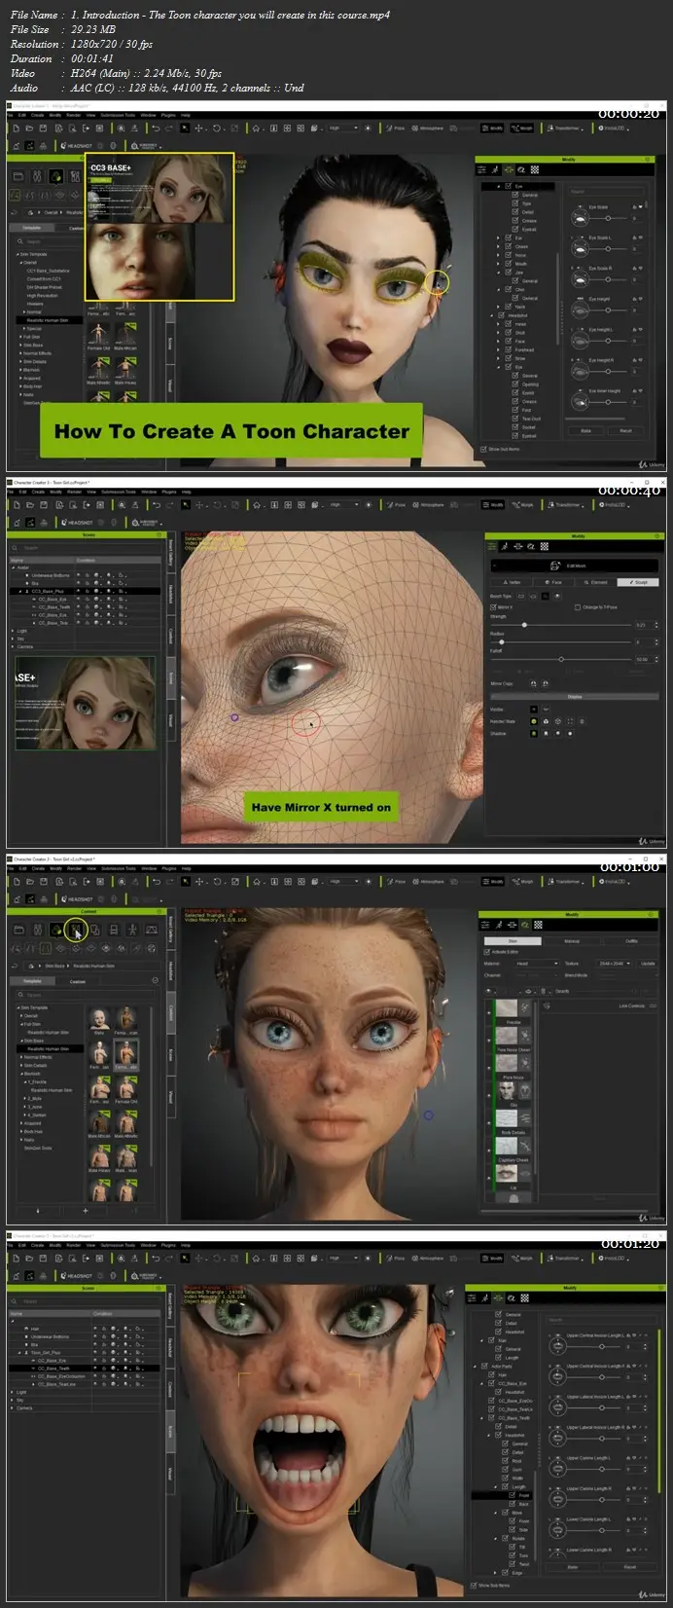Click the Edit Mesh icon in the 00:00:40 frame

pos(555,566)
